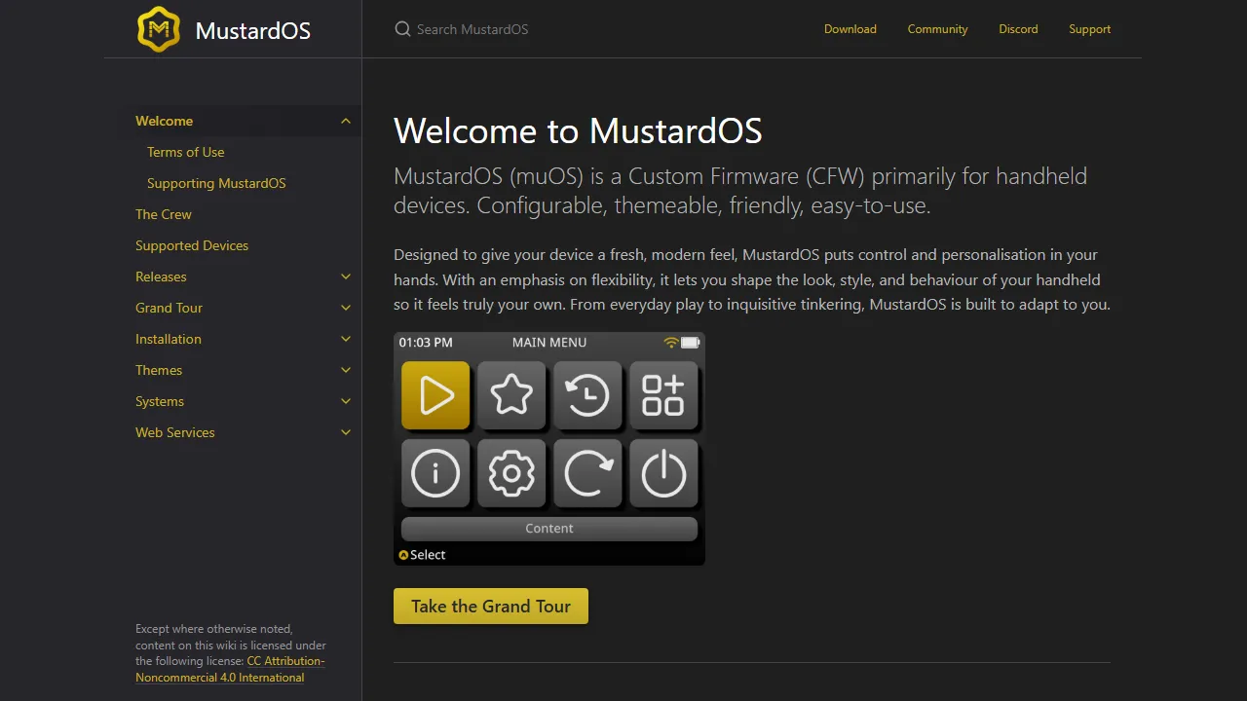Open the History clock icon
This screenshot has height=701, width=1247.
click(587, 395)
